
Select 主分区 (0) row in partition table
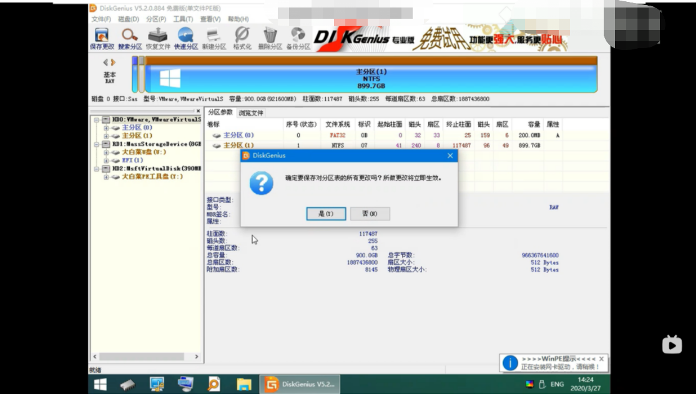pos(384,136)
